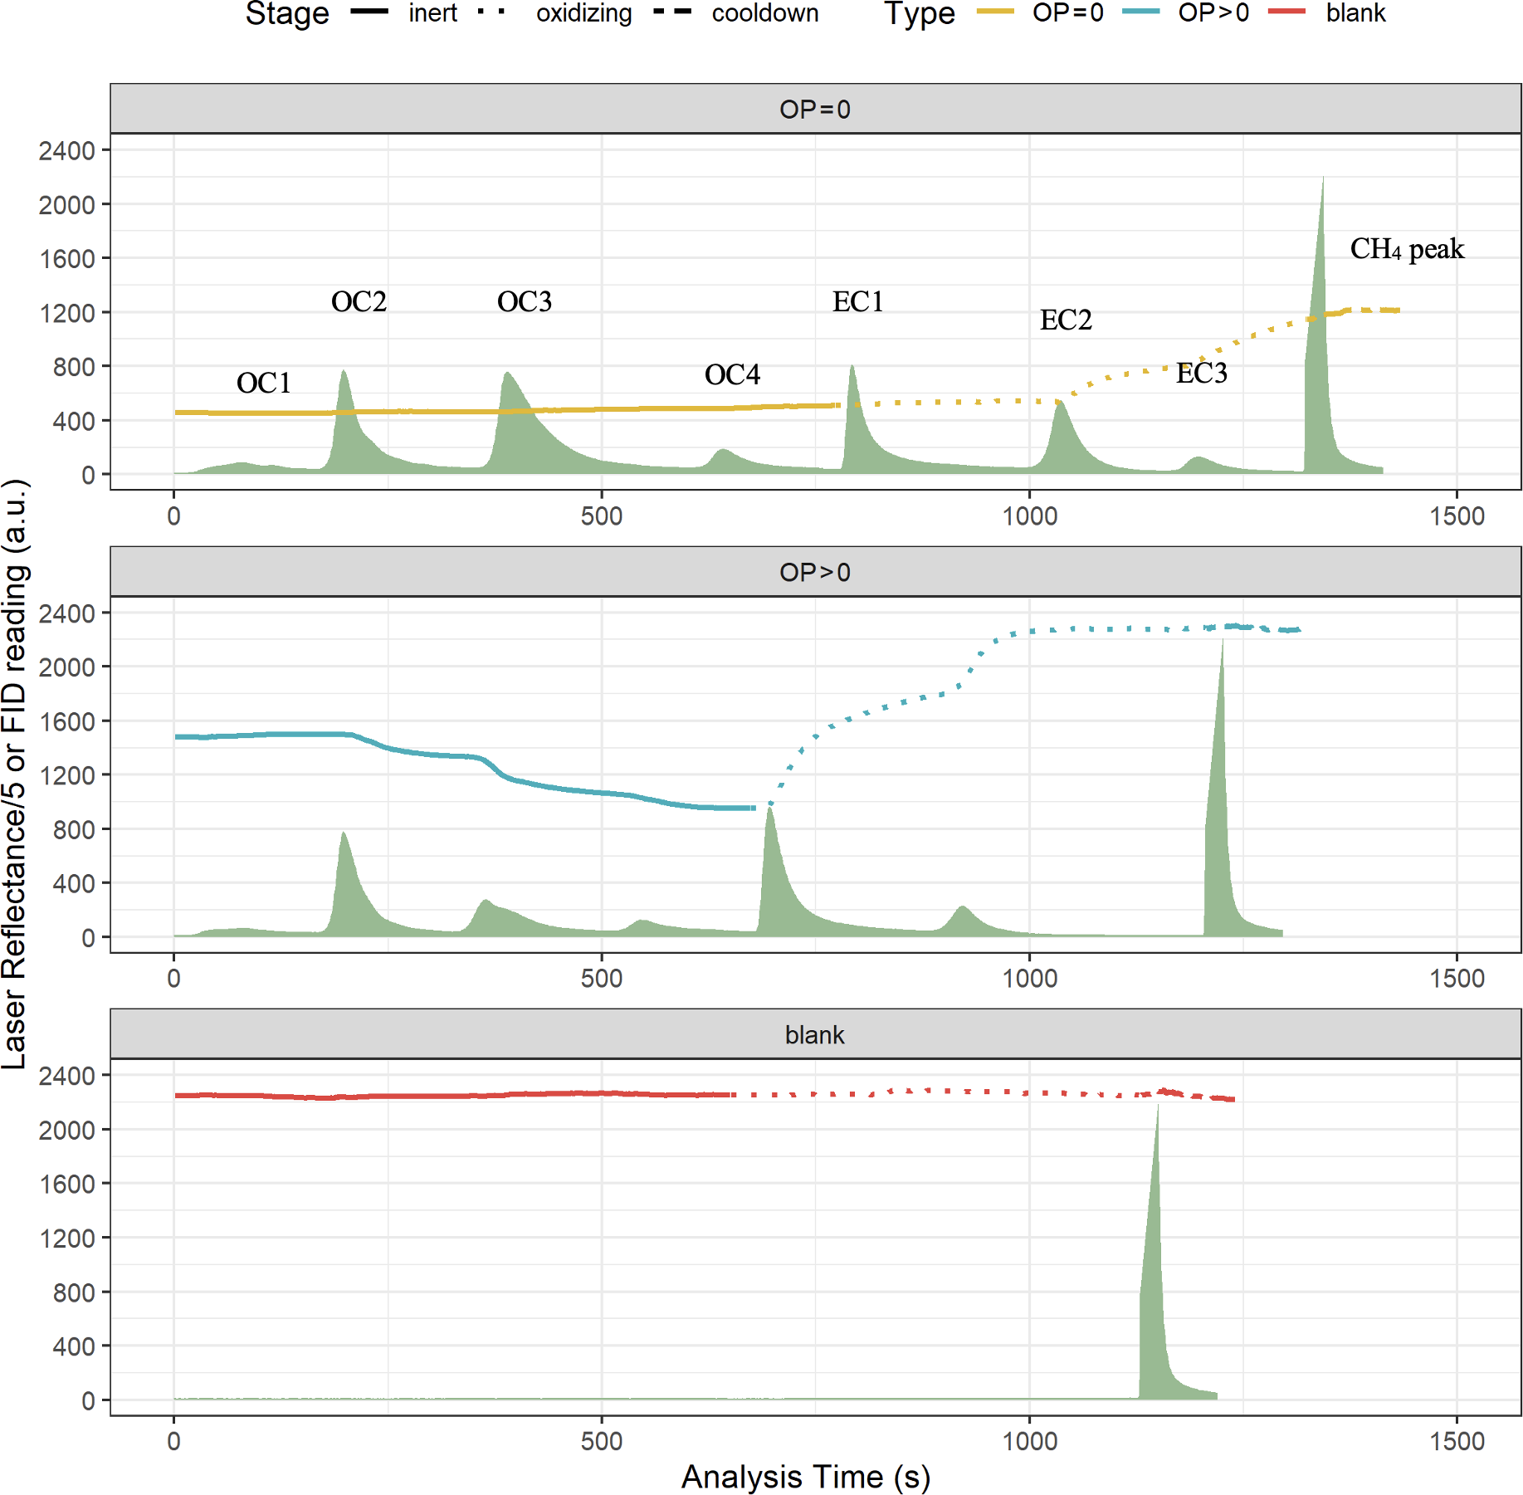Click the OP>0 panel header strip
1523x1495 pixels.
pyautogui.click(x=815, y=572)
